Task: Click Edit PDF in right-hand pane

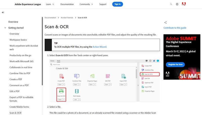Action: pyautogui.click(x=146, y=78)
